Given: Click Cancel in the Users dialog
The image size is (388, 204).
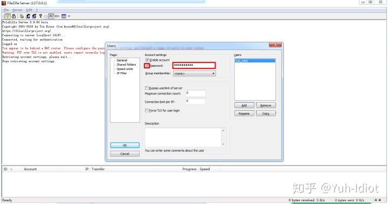Looking at the screenshot, I should [x=124, y=153].
